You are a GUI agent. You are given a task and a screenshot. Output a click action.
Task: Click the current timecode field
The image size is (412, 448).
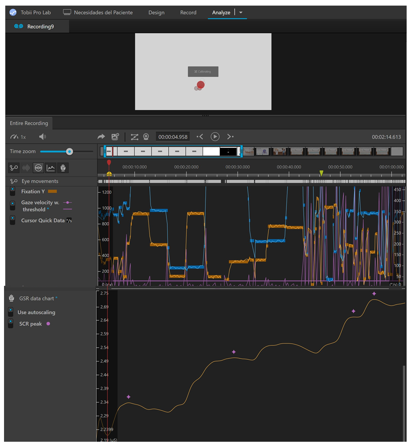click(174, 137)
